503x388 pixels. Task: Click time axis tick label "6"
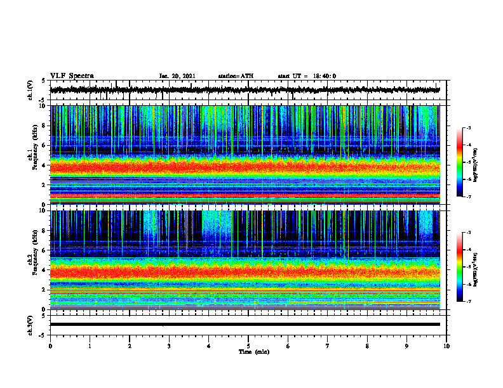pos(288,346)
